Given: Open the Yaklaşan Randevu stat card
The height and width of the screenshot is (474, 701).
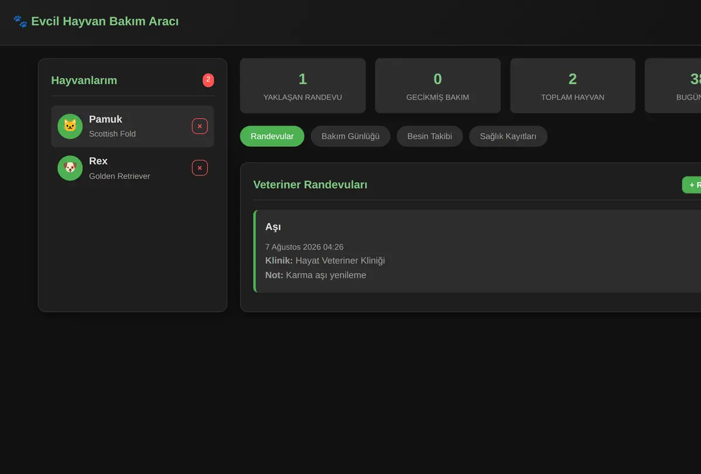Looking at the screenshot, I should click(303, 85).
